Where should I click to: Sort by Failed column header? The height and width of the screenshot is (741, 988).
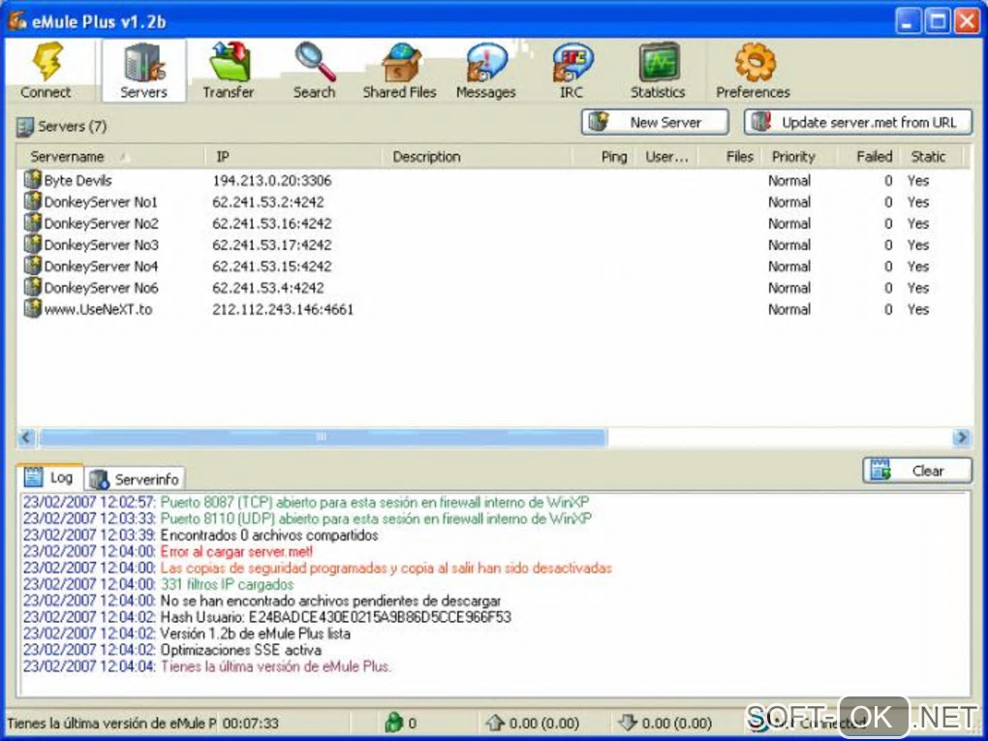click(x=870, y=156)
